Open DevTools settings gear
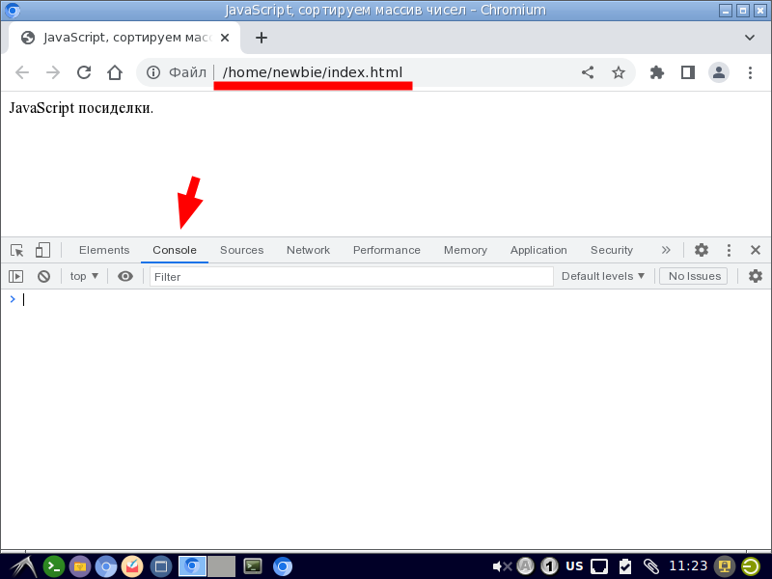Viewport: 772px width, 579px height. [702, 250]
